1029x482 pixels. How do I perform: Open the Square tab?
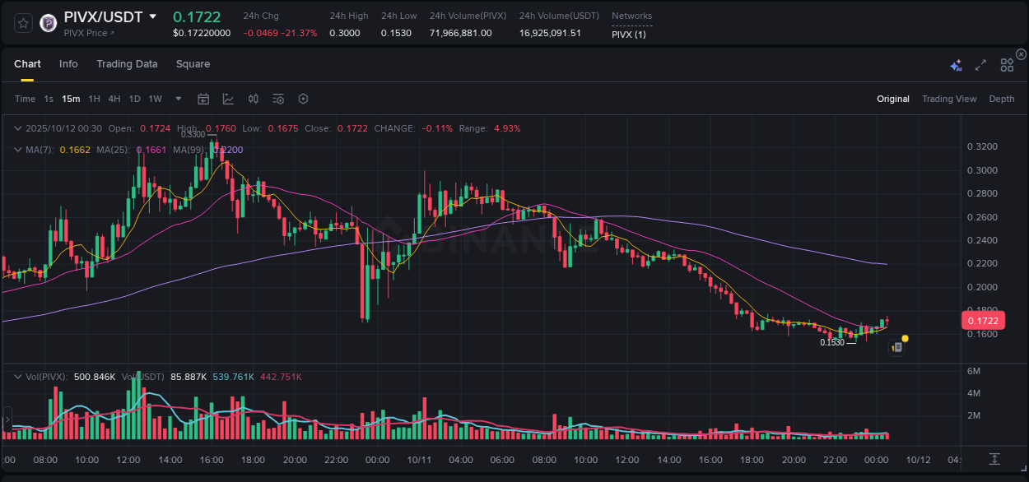[193, 64]
